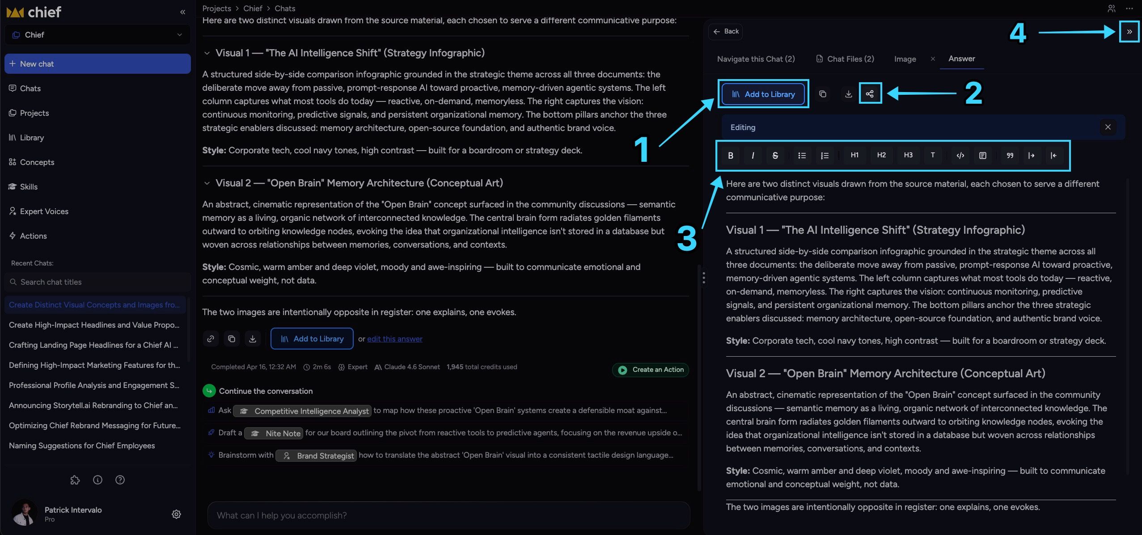Collapse the Visual 2 section
This screenshot has height=535, width=1142.
tap(207, 183)
